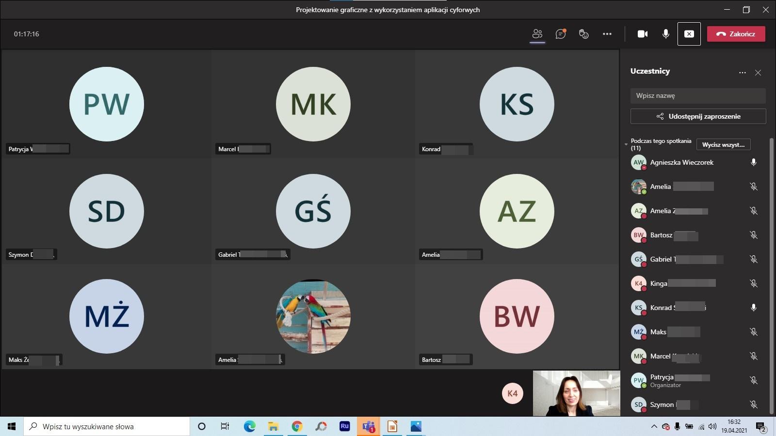Click parrot photo avatar in participants list
776x436 pixels.
(639, 187)
